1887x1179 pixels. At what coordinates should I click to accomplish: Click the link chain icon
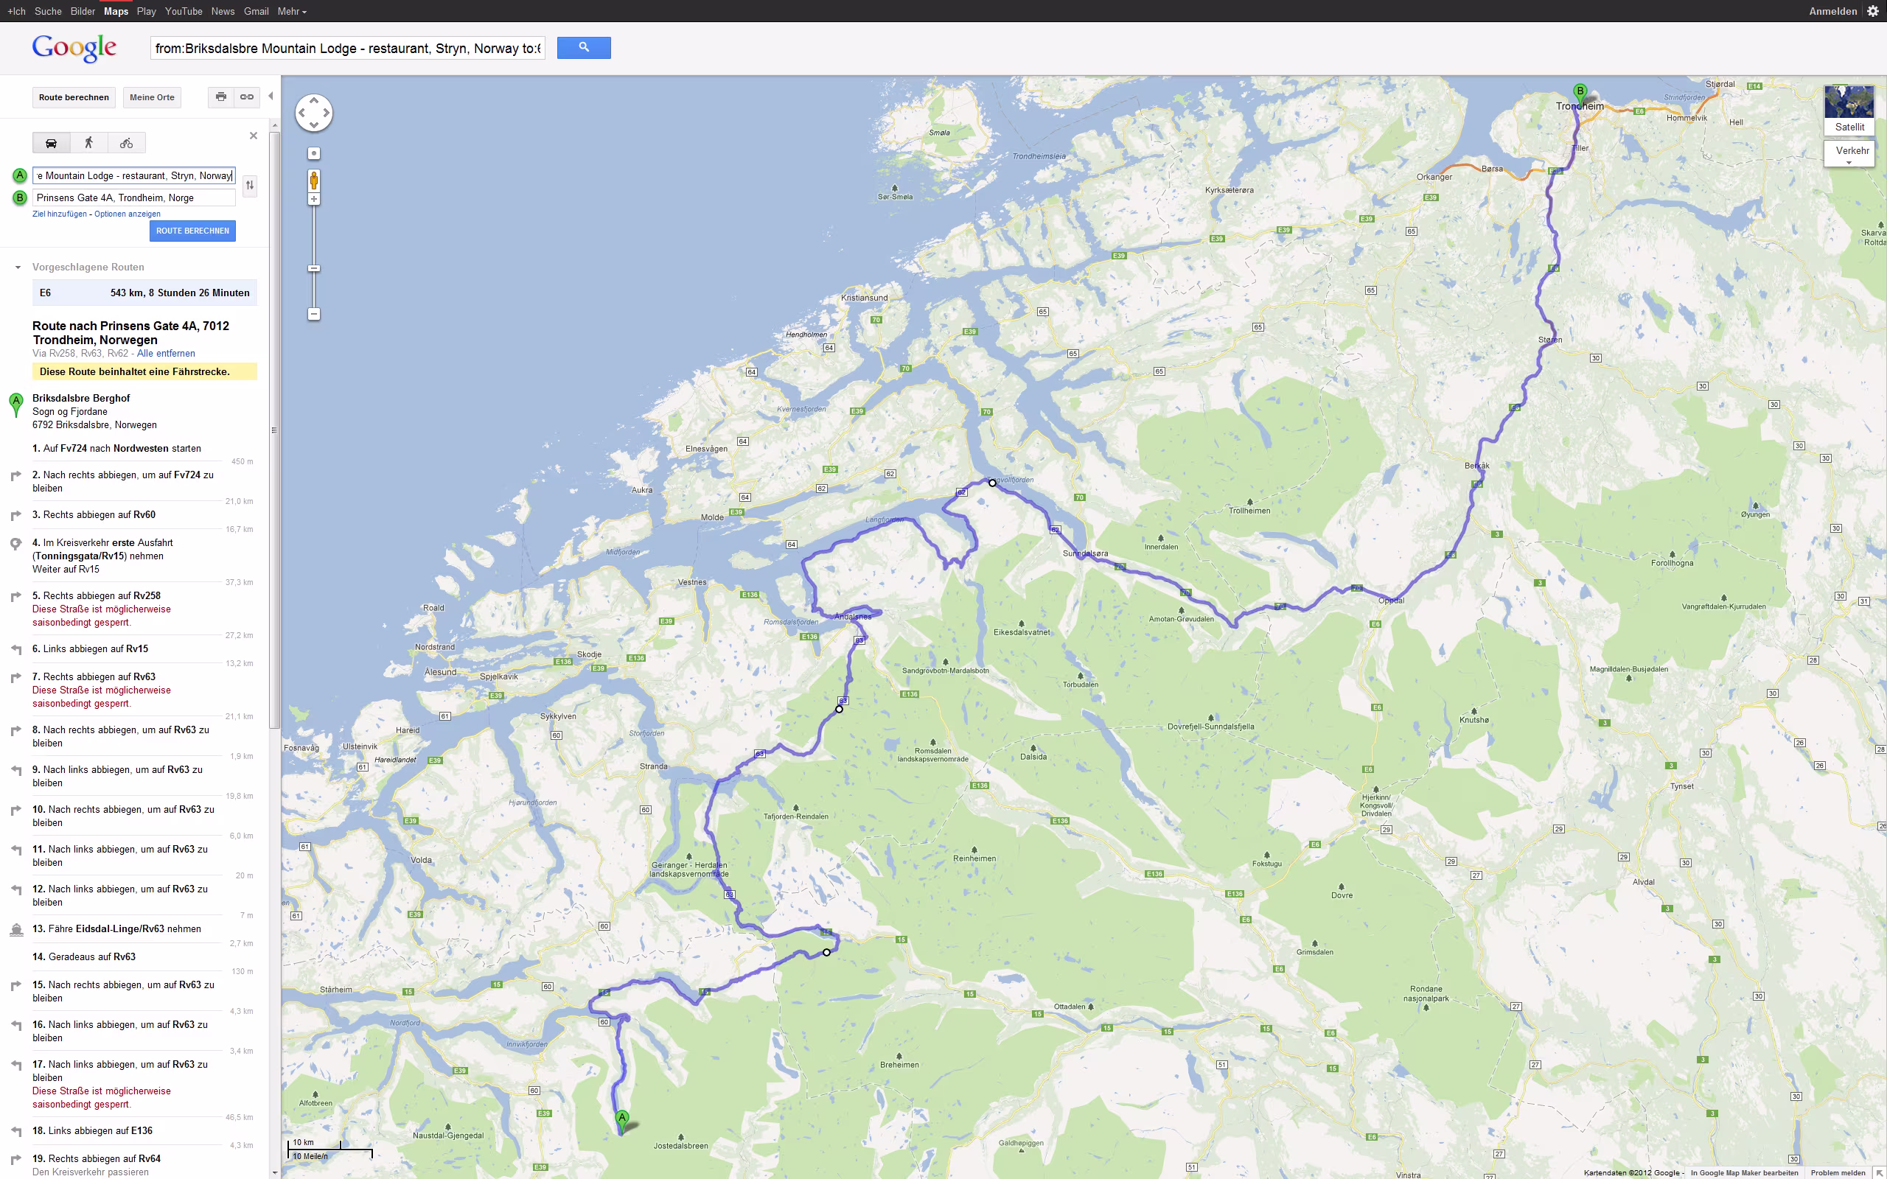246,97
